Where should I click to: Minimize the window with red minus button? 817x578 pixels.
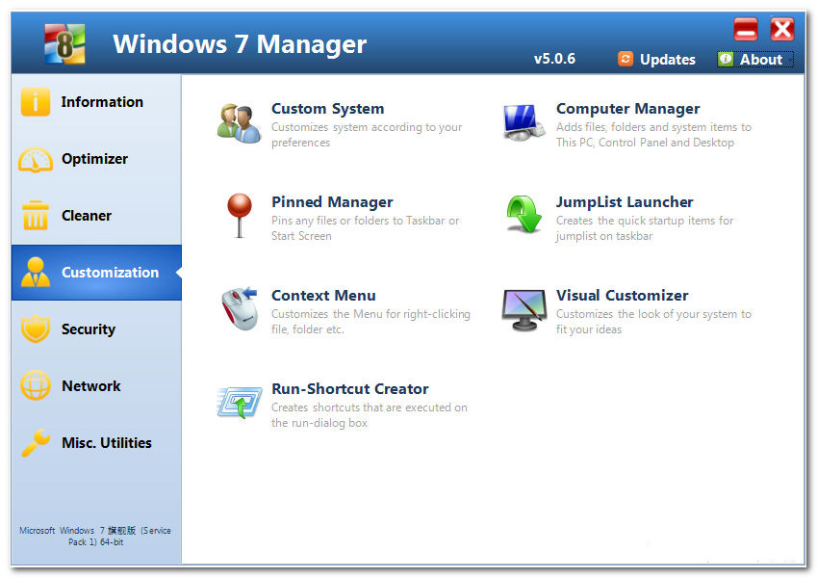tap(746, 29)
